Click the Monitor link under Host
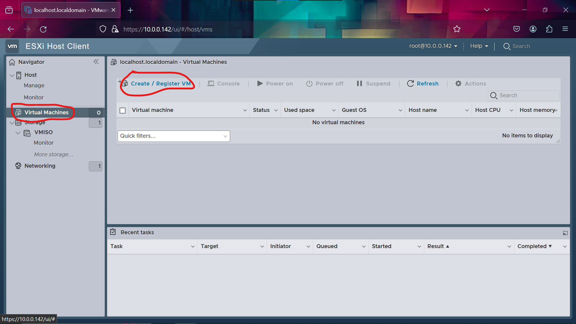This screenshot has height=324, width=576. [34, 97]
